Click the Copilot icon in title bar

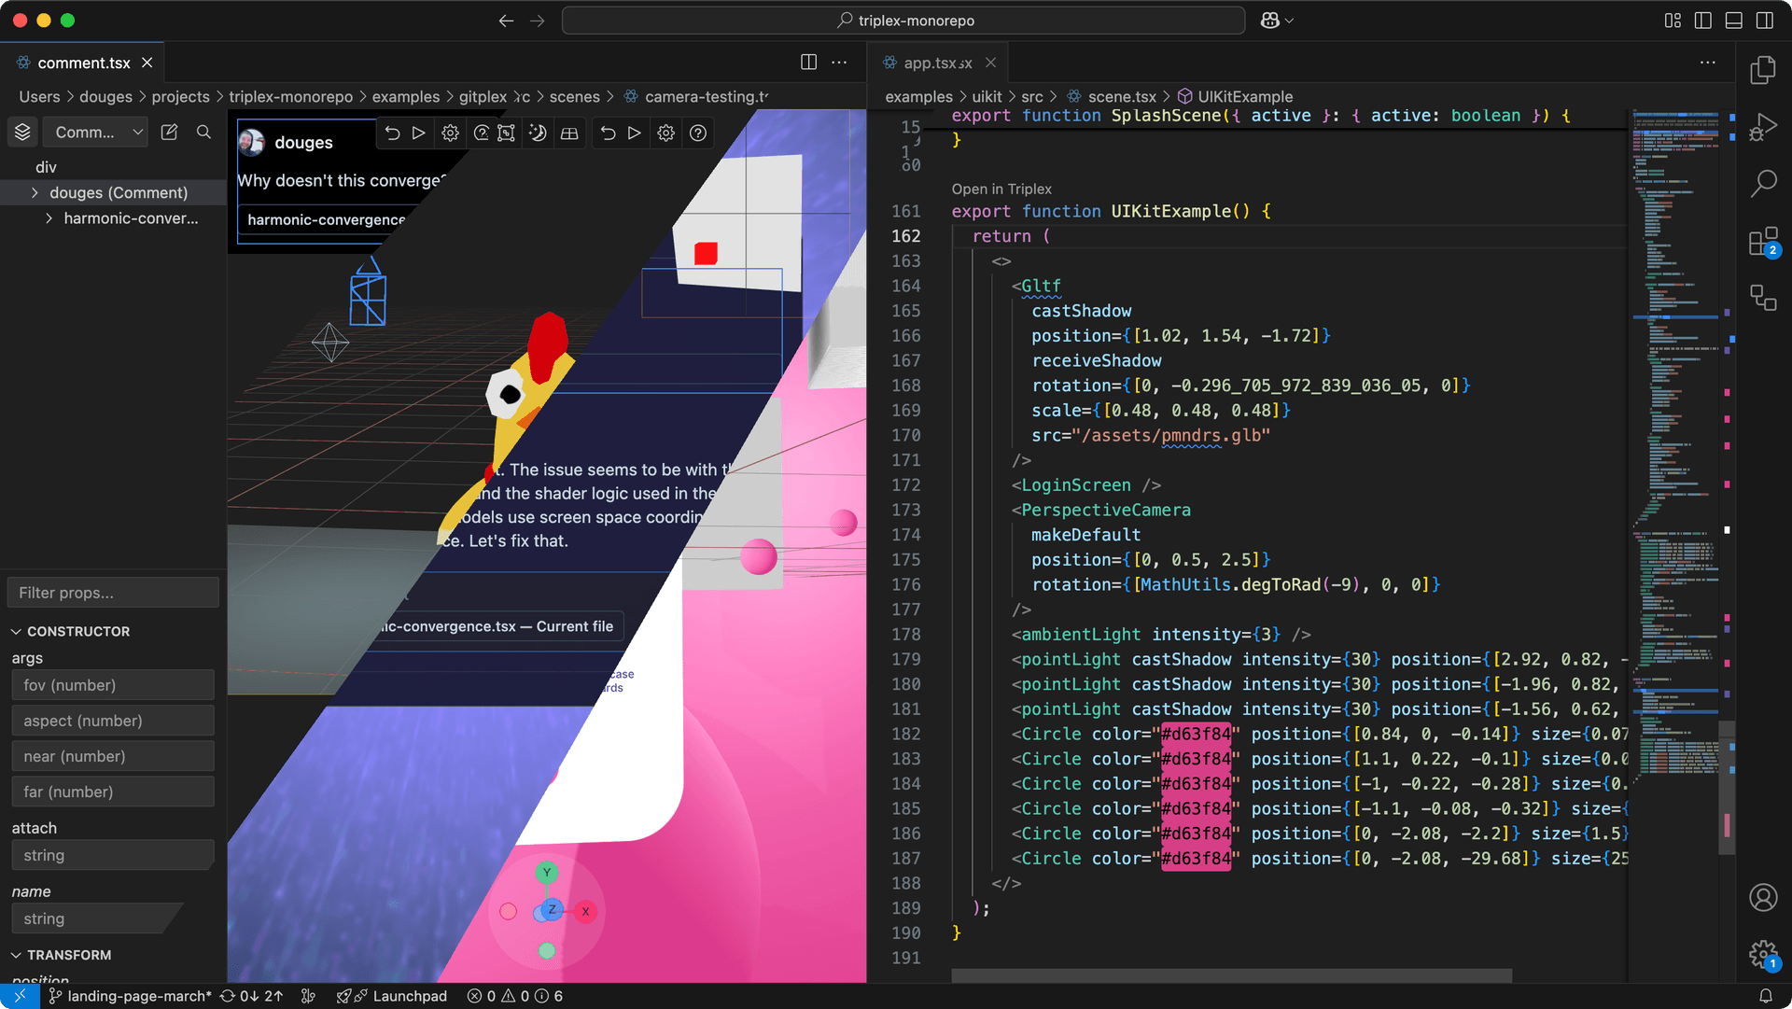1270,21
